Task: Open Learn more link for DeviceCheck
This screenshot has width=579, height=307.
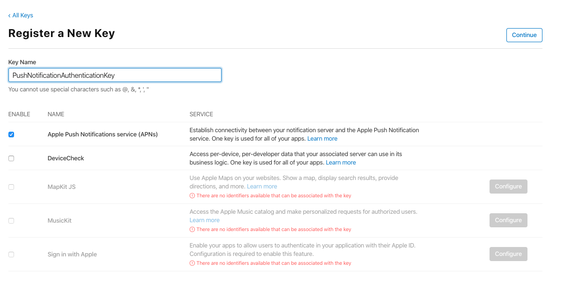Action: 341,163
